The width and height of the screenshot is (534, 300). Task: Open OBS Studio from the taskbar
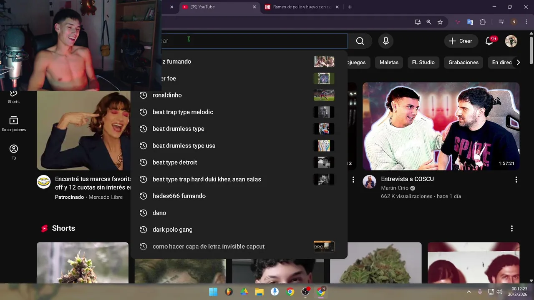coord(306,292)
